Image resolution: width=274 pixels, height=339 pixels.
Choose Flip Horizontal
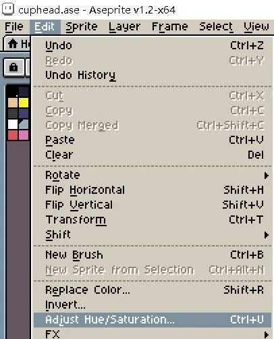(153, 190)
